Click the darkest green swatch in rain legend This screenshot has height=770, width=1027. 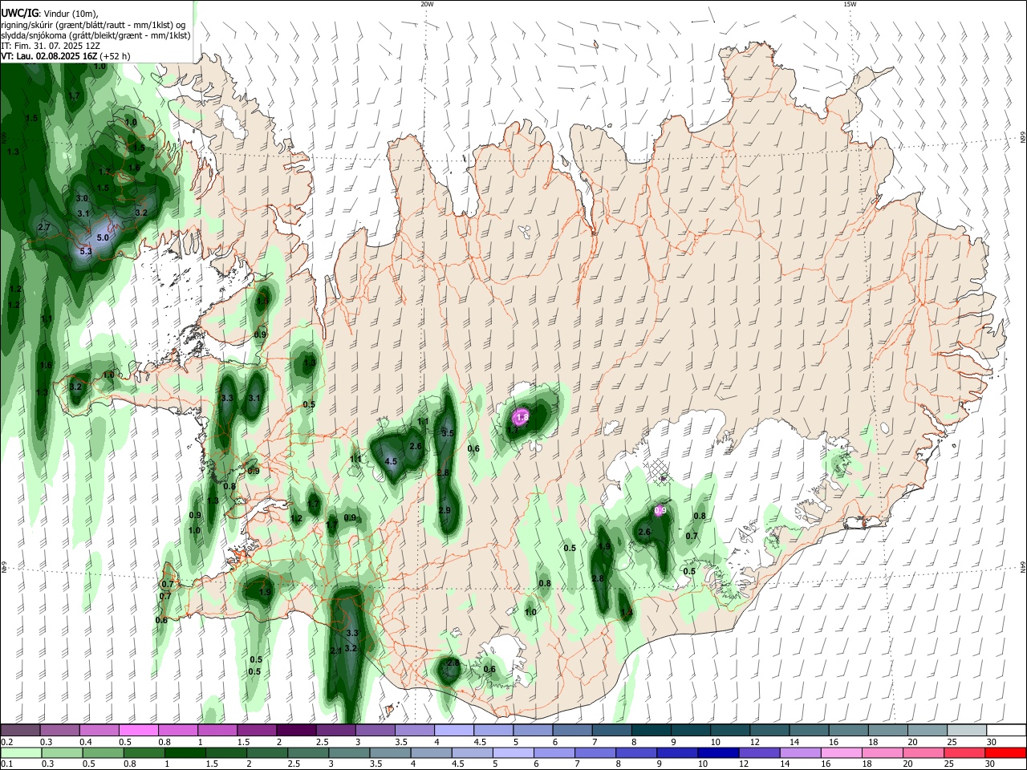point(185,753)
